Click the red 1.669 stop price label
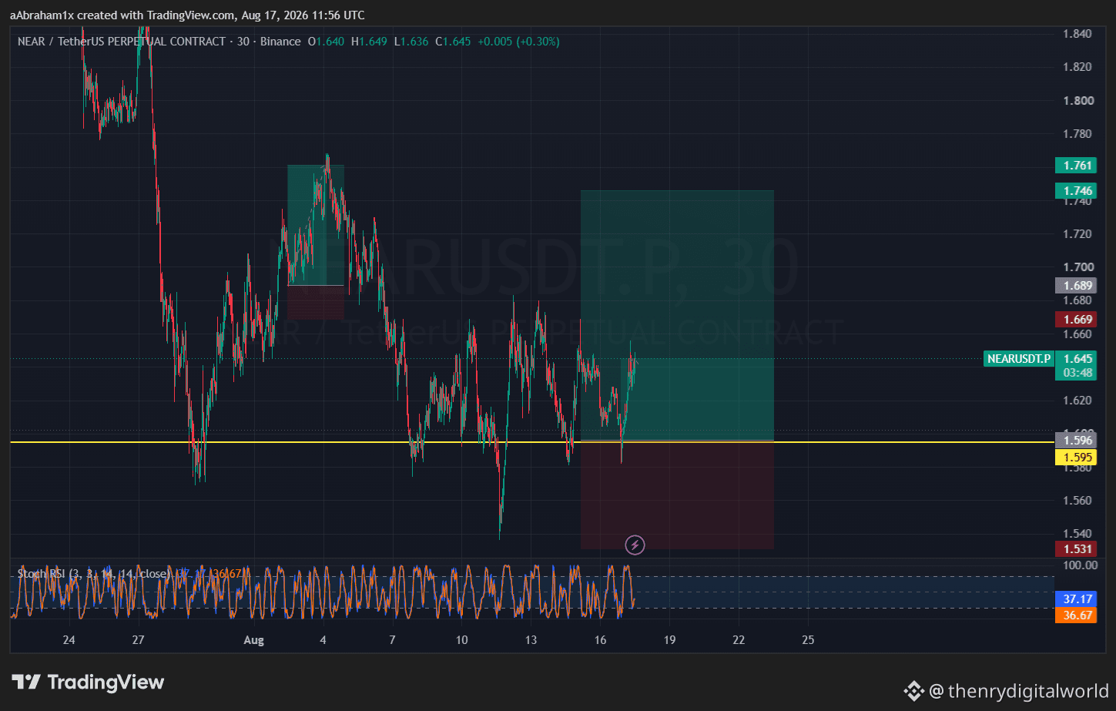Screen dimensions: 1116x711 click(1077, 320)
